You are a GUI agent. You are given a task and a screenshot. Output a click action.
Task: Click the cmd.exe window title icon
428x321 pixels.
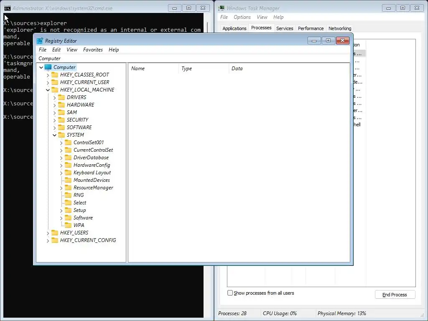pyautogui.click(x=8, y=8)
